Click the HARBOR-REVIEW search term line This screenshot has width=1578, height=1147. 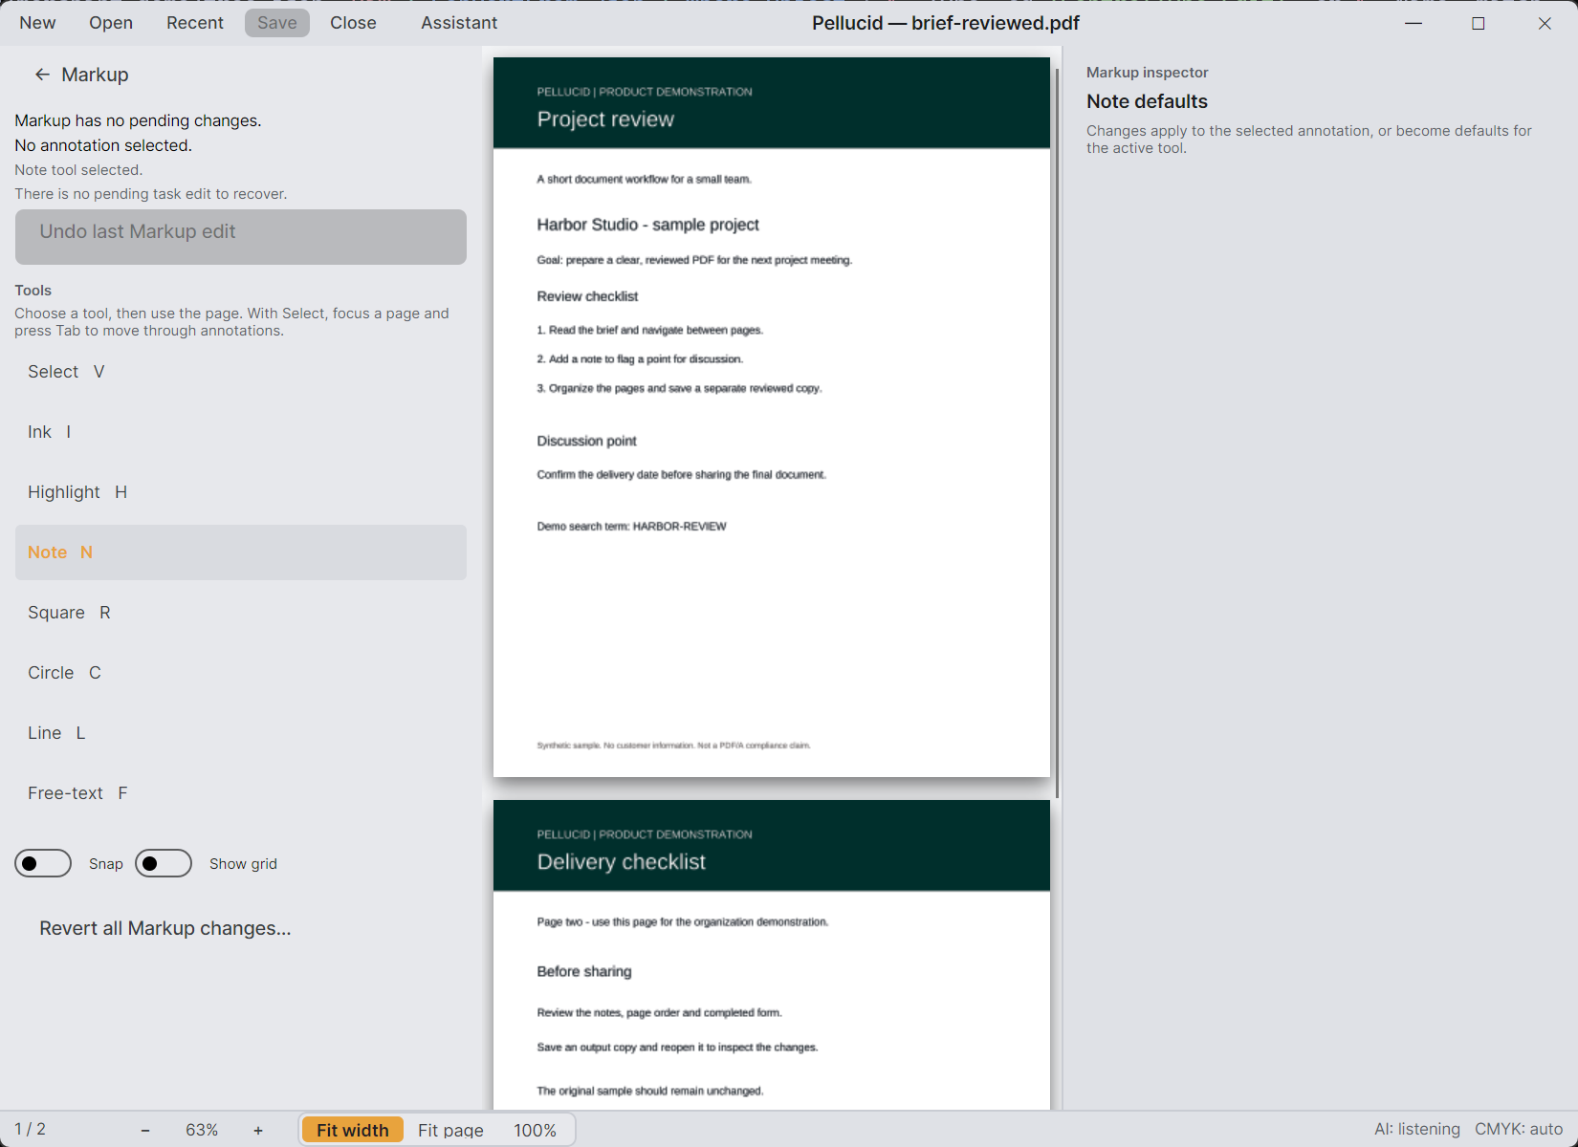631,527
